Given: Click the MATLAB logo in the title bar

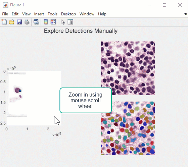Looking at the screenshot, I should (x=6, y=5).
